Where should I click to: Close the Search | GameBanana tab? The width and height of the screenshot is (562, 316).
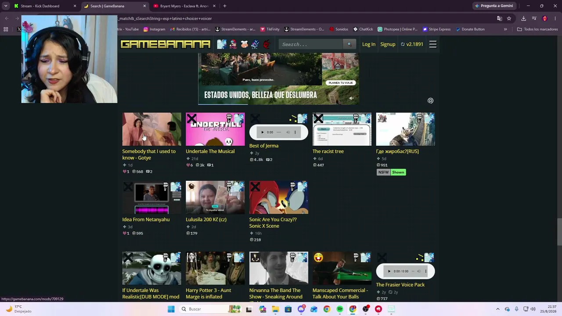point(144,6)
